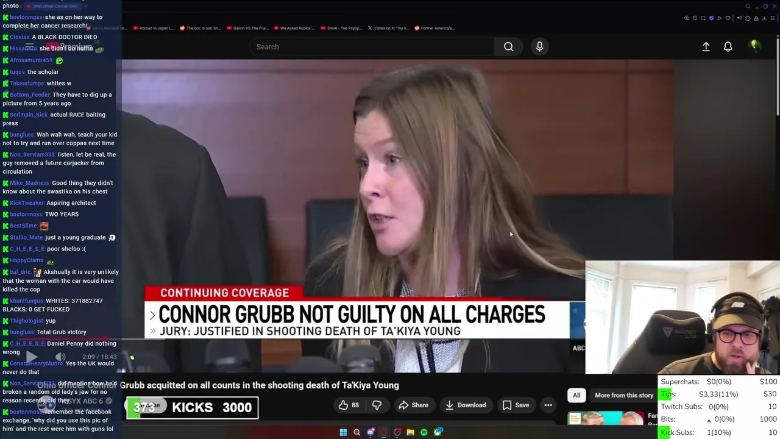Open the Xbox app taskbar icon
Image resolution: width=780 pixels, height=439 pixels.
438,432
